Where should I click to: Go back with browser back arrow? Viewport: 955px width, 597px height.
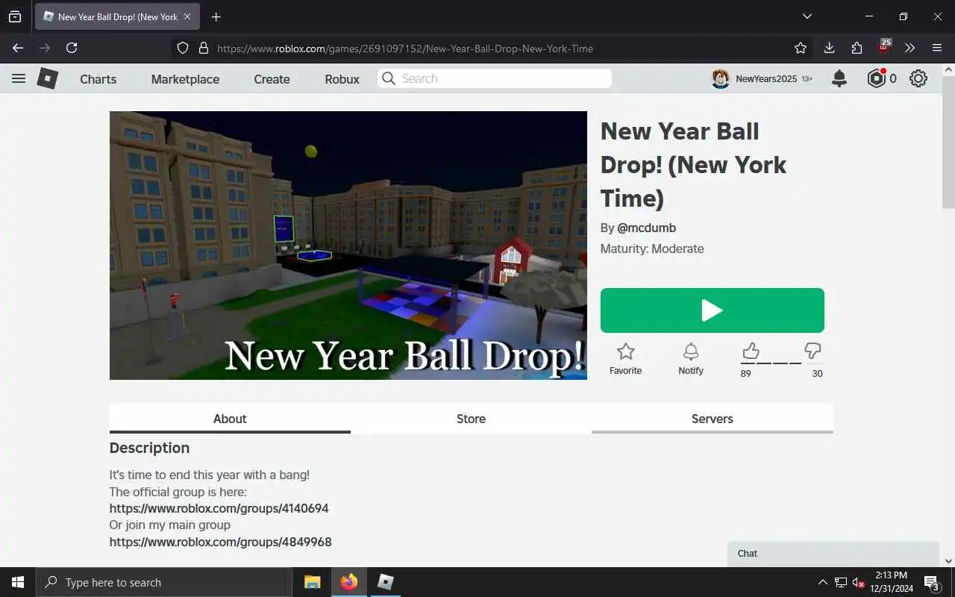click(18, 48)
